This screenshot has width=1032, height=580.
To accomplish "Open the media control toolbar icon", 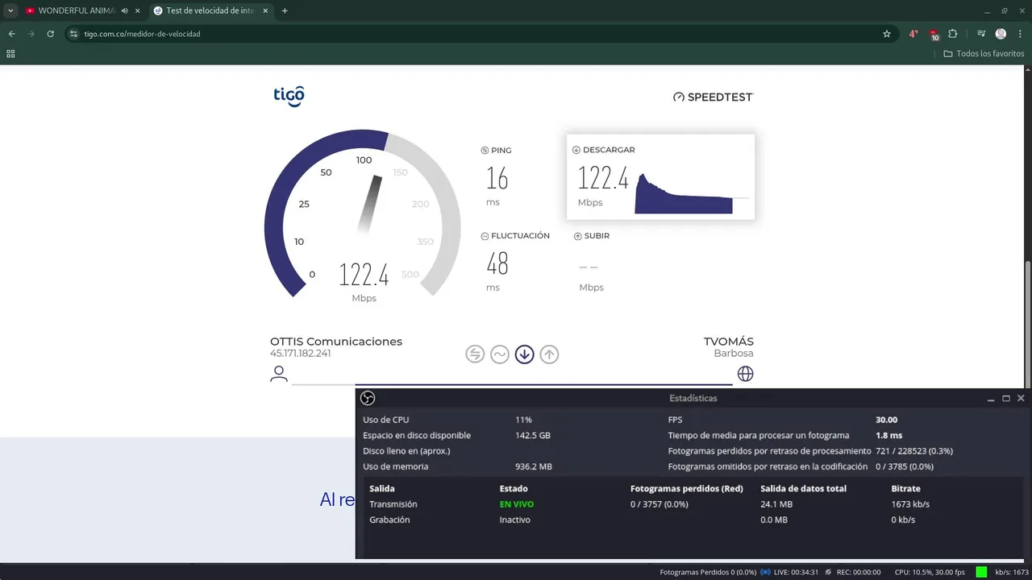I will 981,34.
